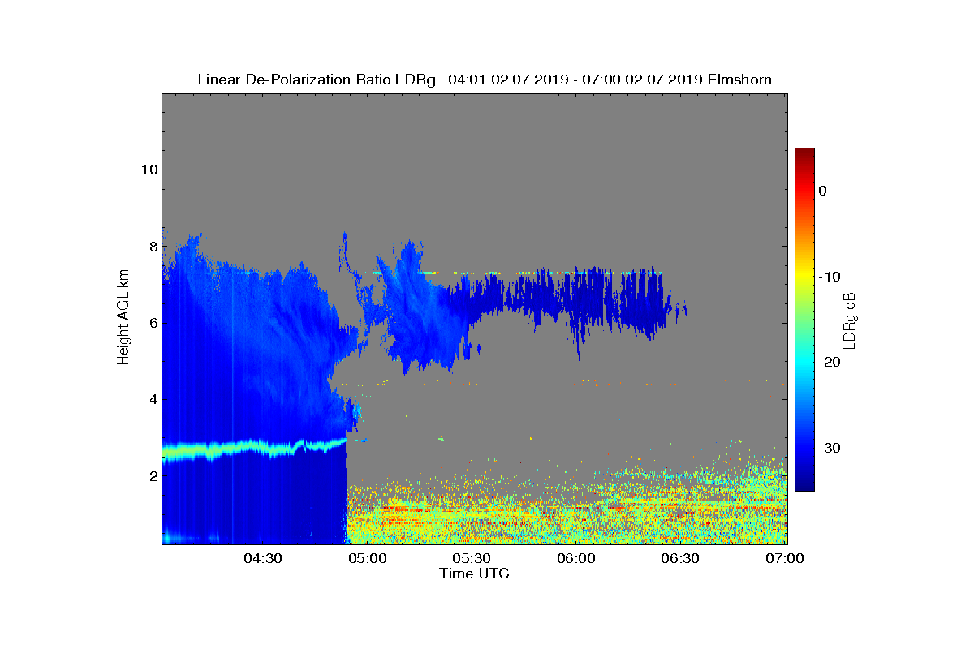Click the 07:00 time tick label

click(x=785, y=558)
